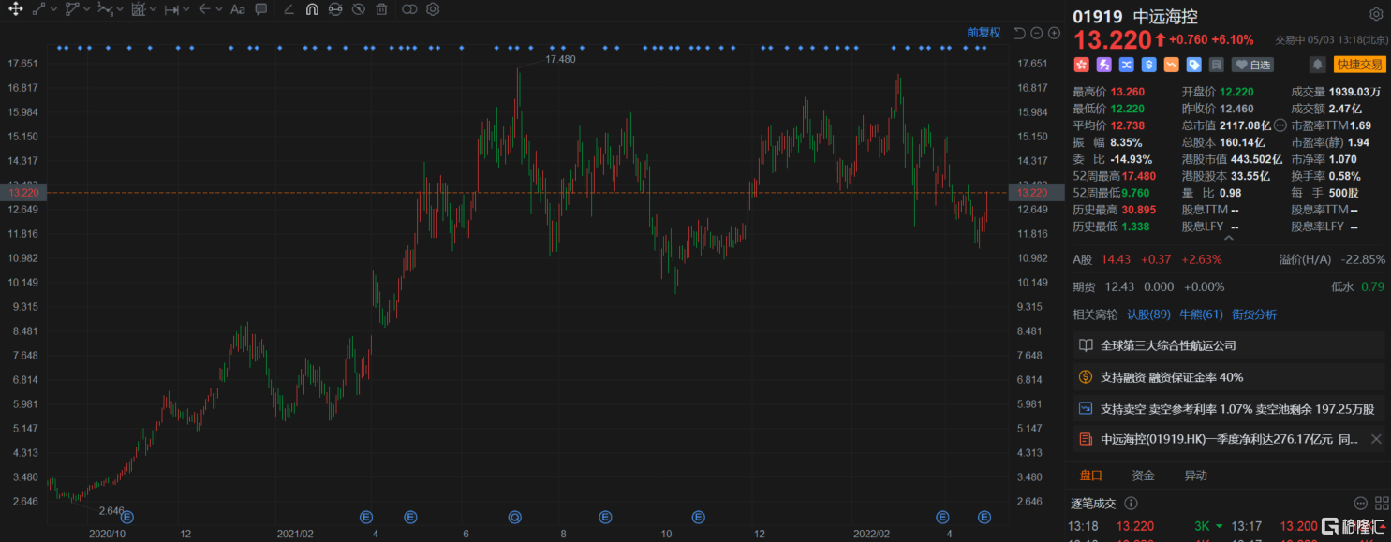Collapse the stock details panel chevron
The image size is (1391, 542).
pos(1228,240)
